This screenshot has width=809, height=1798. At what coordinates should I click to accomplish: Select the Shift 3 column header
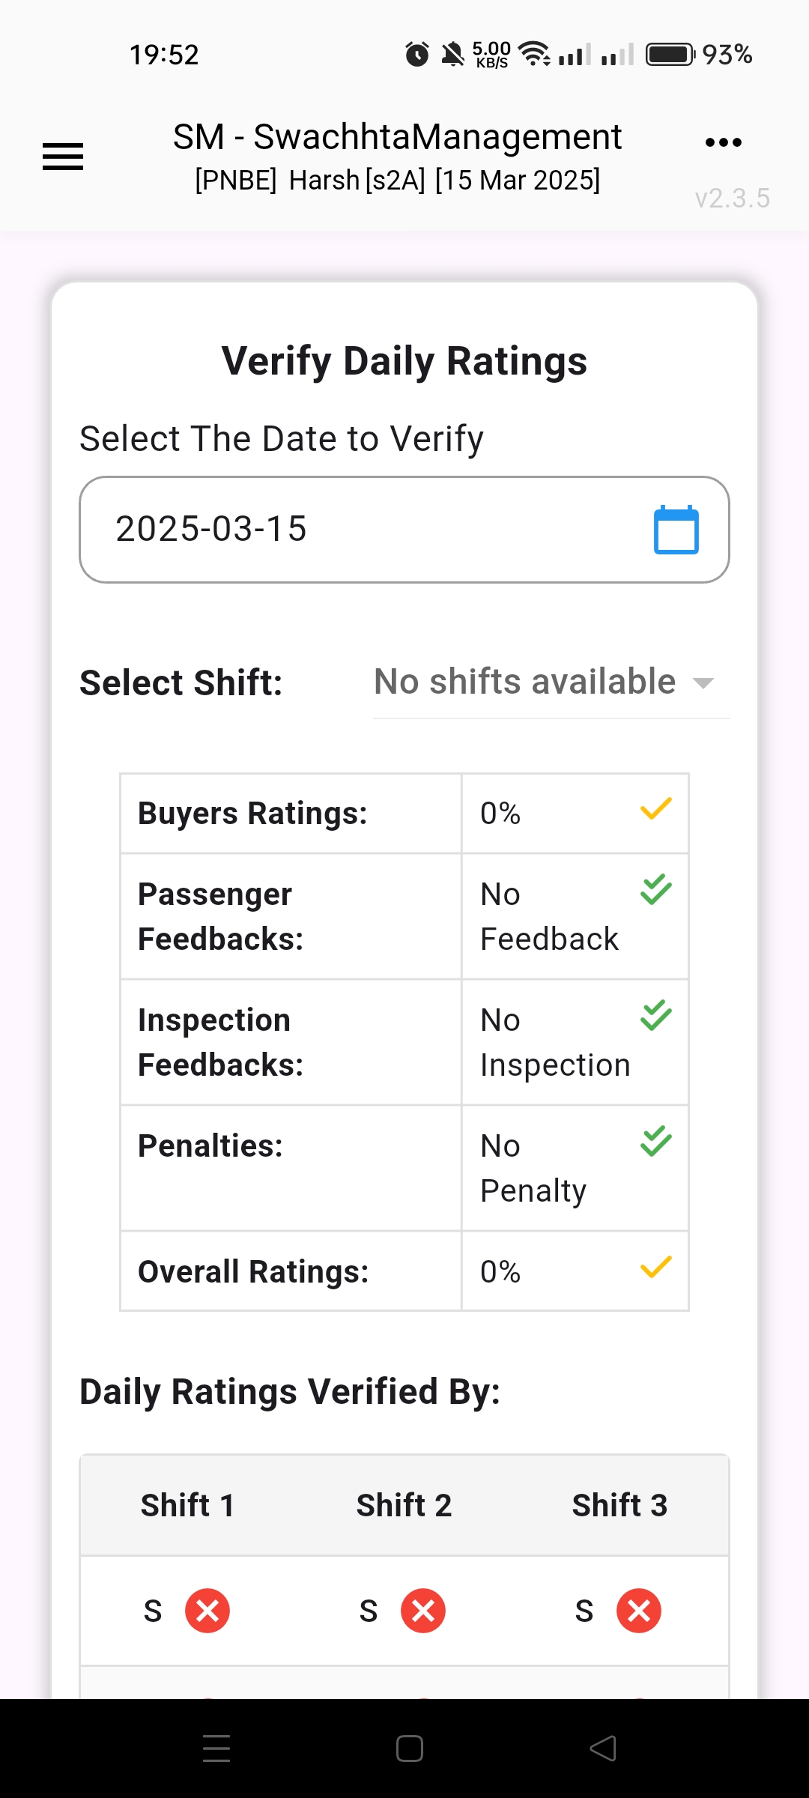[619, 1505]
